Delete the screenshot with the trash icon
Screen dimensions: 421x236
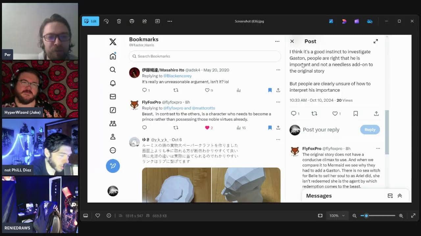pyautogui.click(x=119, y=21)
